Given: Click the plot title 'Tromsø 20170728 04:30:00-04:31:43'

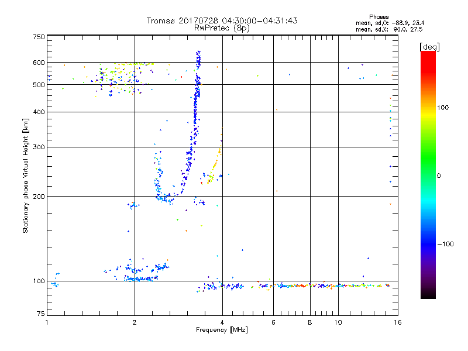Looking at the screenshot, I should pyautogui.click(x=222, y=20).
